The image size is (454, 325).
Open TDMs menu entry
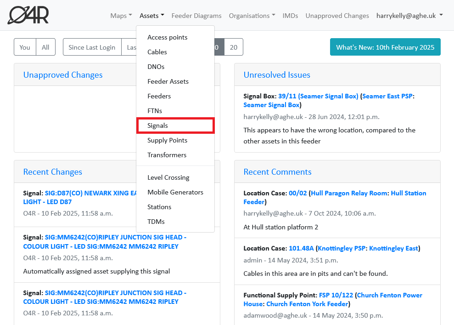175,222
